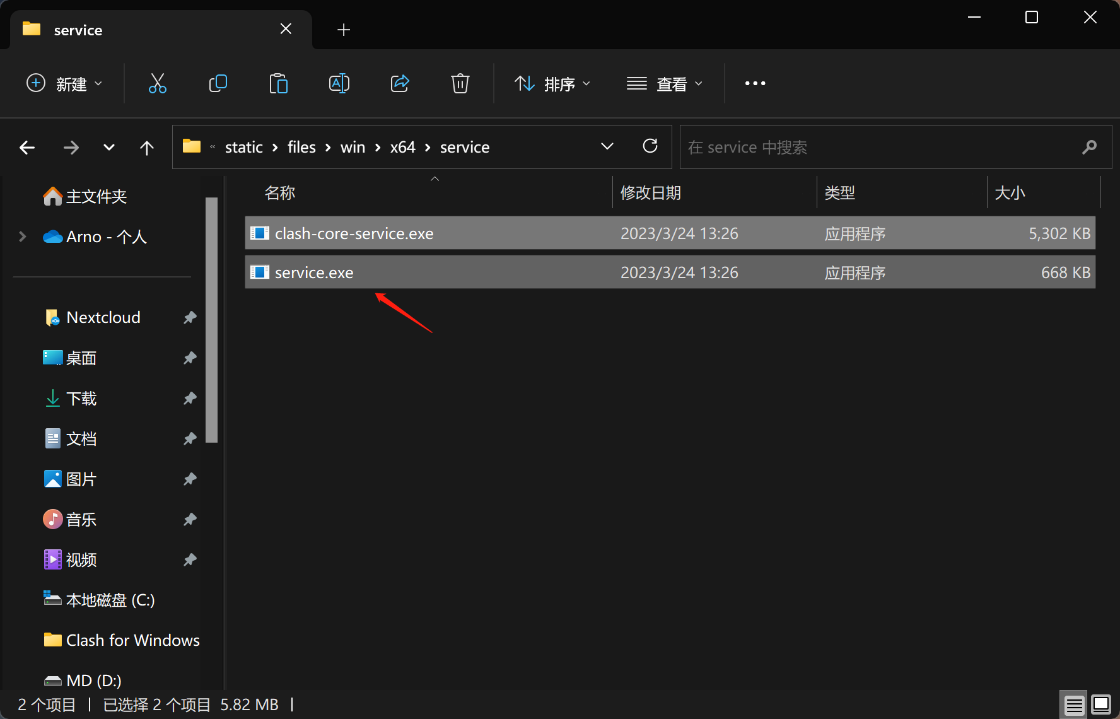Navigate to win in breadcrumb
The height and width of the screenshot is (719, 1120).
(353, 147)
